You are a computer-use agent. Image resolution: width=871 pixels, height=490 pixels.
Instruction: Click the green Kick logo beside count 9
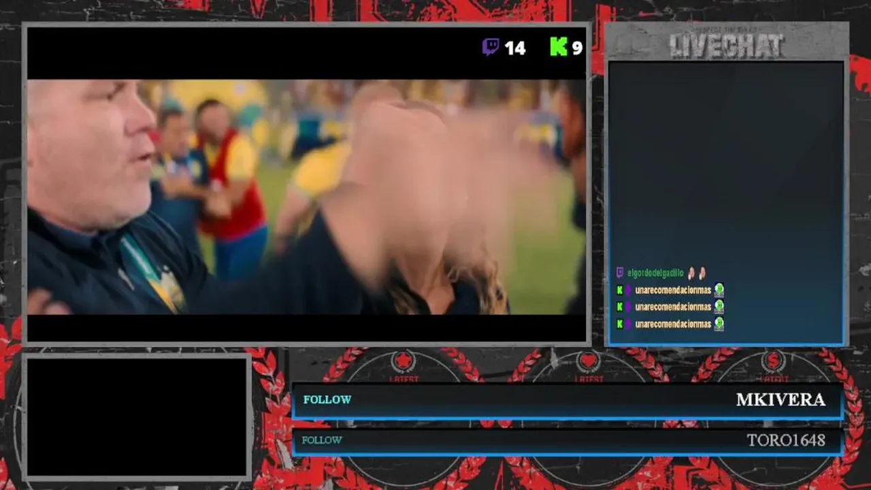559,47
